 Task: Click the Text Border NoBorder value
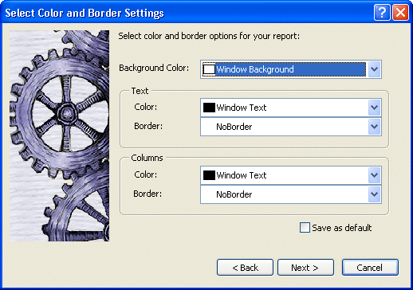tap(234, 127)
